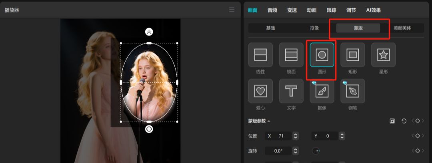Viewport: 432px width, 163px height.
Task: Go to next keyframe in 旋转 row
Action: coord(423,151)
